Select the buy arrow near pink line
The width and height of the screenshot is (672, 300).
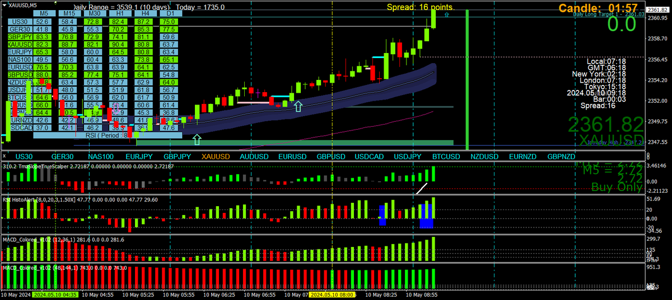[x=299, y=106]
